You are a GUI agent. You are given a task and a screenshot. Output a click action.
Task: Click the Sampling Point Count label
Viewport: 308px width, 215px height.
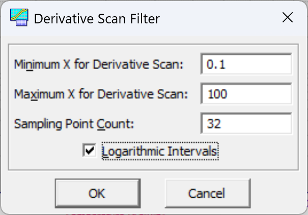[74, 125]
